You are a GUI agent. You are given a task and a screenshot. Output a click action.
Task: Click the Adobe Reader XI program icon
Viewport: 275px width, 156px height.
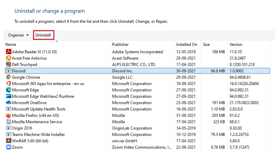8,52
